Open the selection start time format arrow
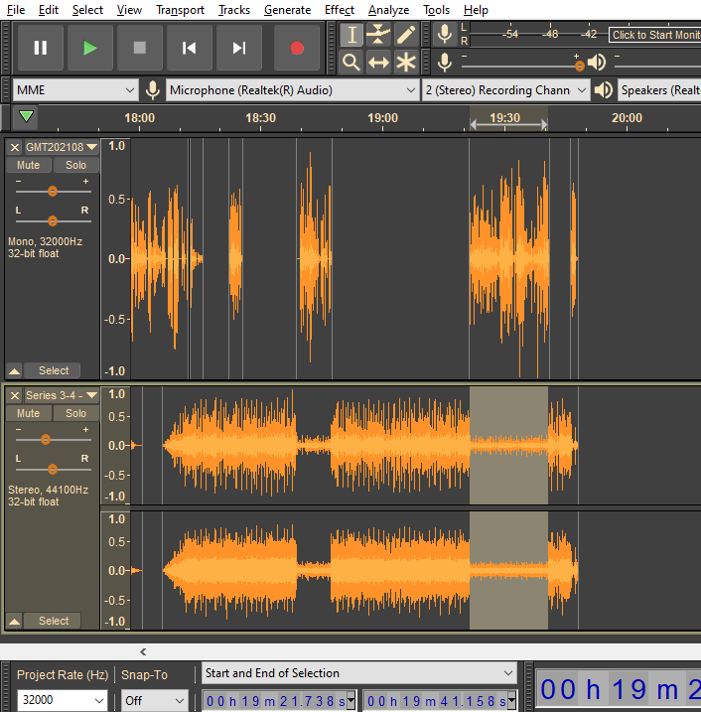Image resolution: width=701 pixels, height=712 pixels. point(350,701)
